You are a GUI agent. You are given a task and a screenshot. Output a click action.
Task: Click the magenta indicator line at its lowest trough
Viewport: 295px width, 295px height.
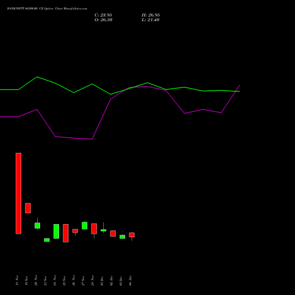click(x=92, y=139)
